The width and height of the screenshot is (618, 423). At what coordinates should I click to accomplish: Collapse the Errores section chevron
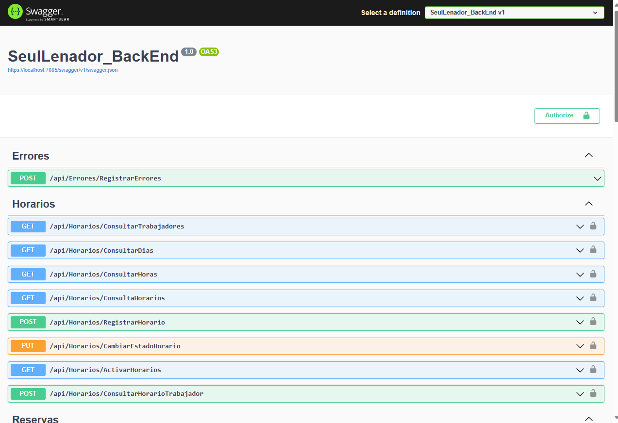click(x=589, y=156)
